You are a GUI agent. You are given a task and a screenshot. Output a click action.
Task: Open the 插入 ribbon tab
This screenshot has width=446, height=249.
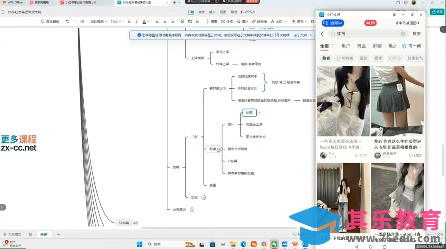212,12
